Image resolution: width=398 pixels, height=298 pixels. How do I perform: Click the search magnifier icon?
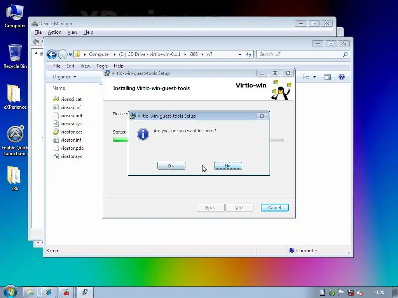pos(345,54)
